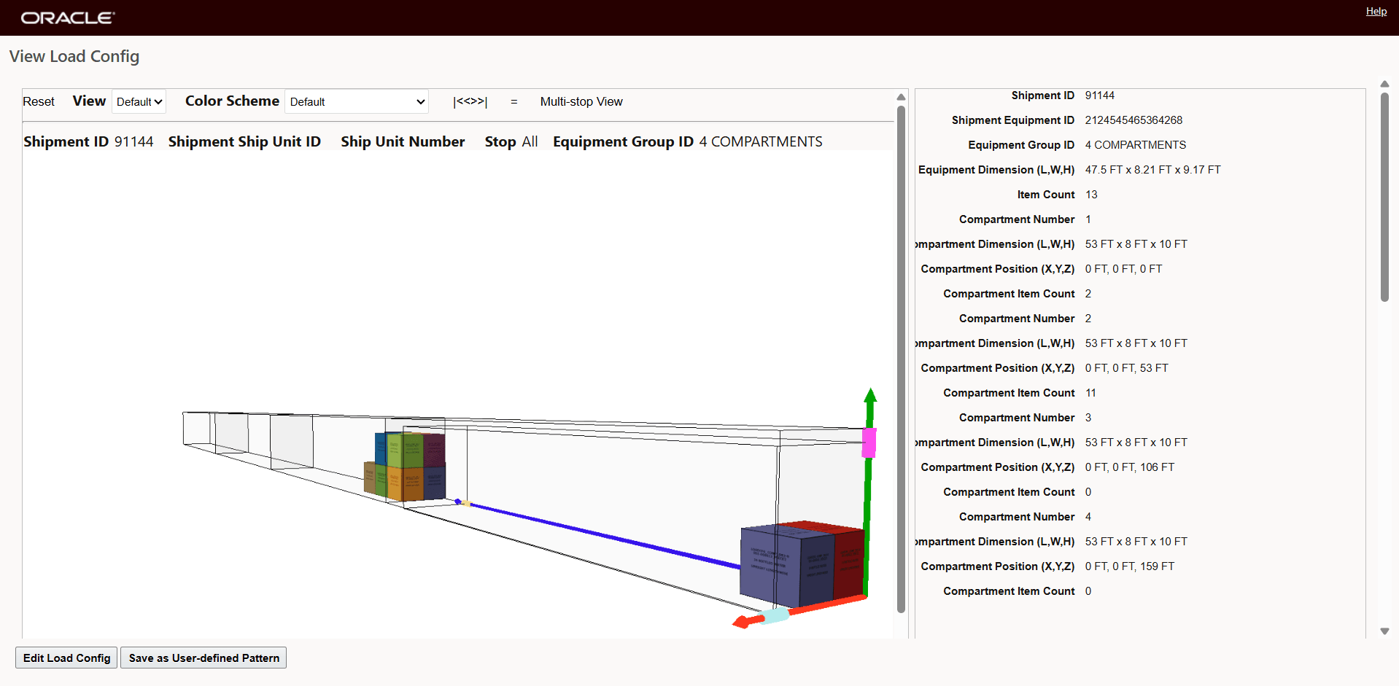Click Save as User-defined Pattern button
The width and height of the screenshot is (1399, 686).
pyautogui.click(x=204, y=658)
